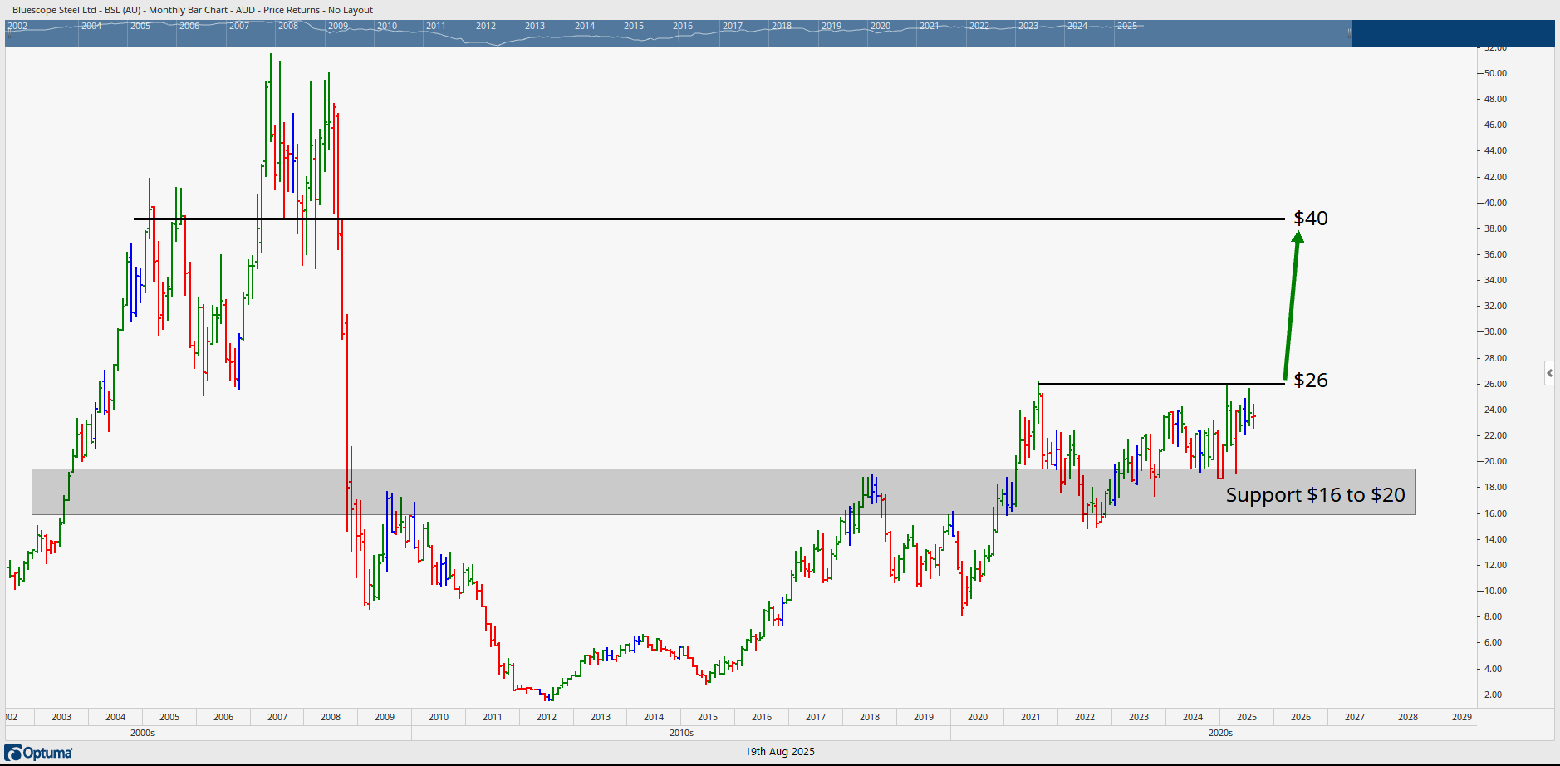1560x766 pixels.
Task: Select the green upward arrow drawing
Action: [1292, 305]
